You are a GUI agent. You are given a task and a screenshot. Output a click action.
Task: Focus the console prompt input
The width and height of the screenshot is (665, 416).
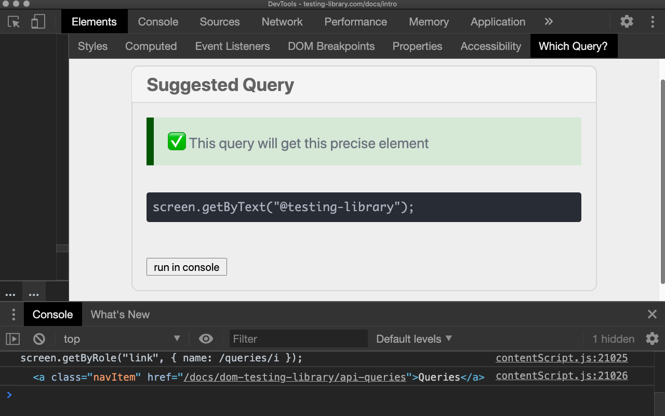pyautogui.click(x=332, y=395)
